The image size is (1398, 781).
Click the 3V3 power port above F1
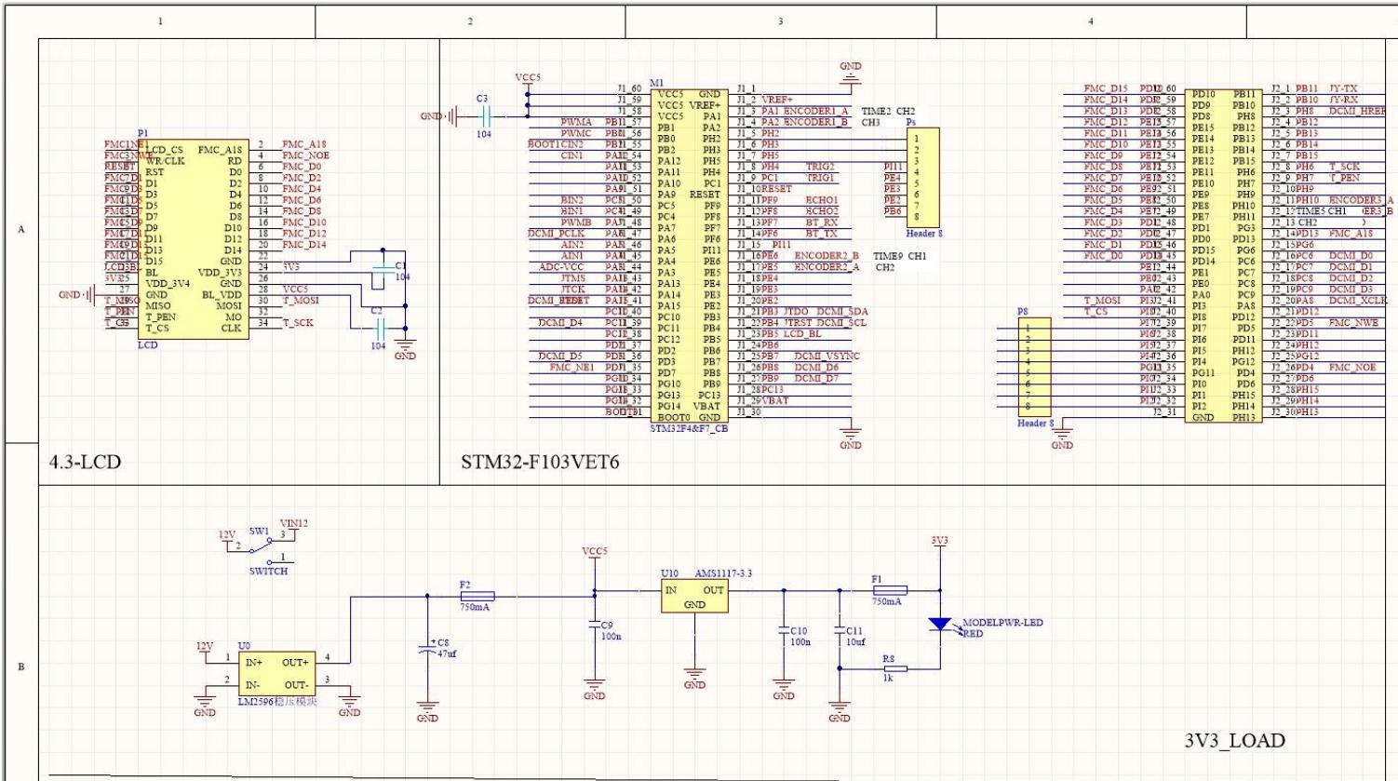940,542
